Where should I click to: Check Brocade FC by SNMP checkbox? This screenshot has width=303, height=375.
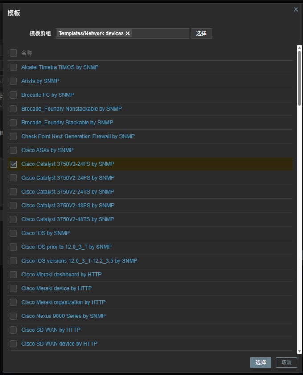click(13, 95)
